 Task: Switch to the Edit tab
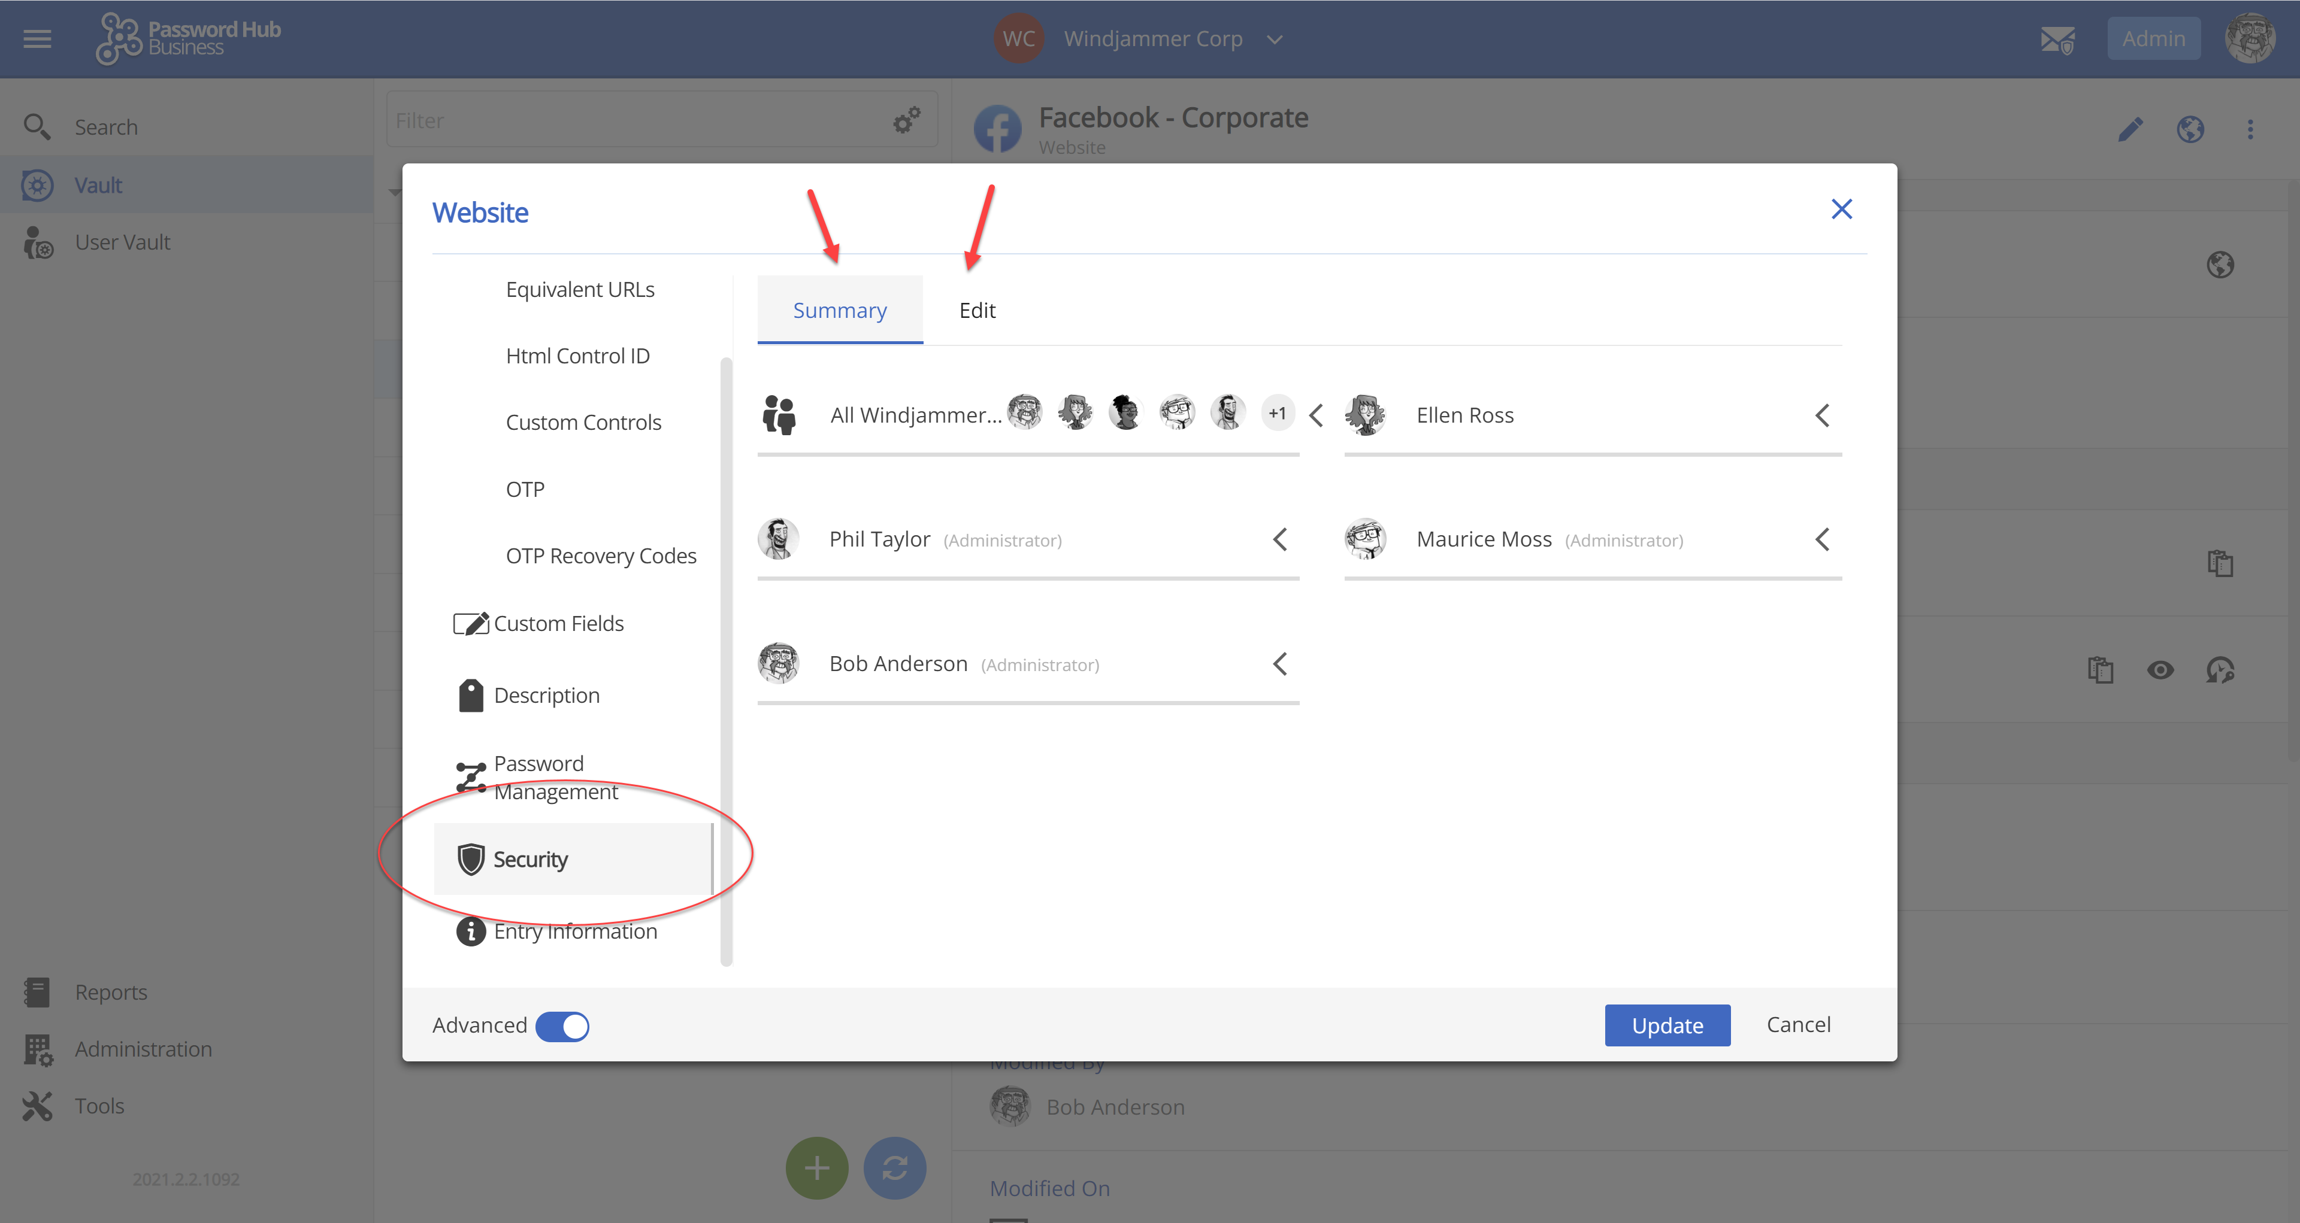[x=976, y=309]
